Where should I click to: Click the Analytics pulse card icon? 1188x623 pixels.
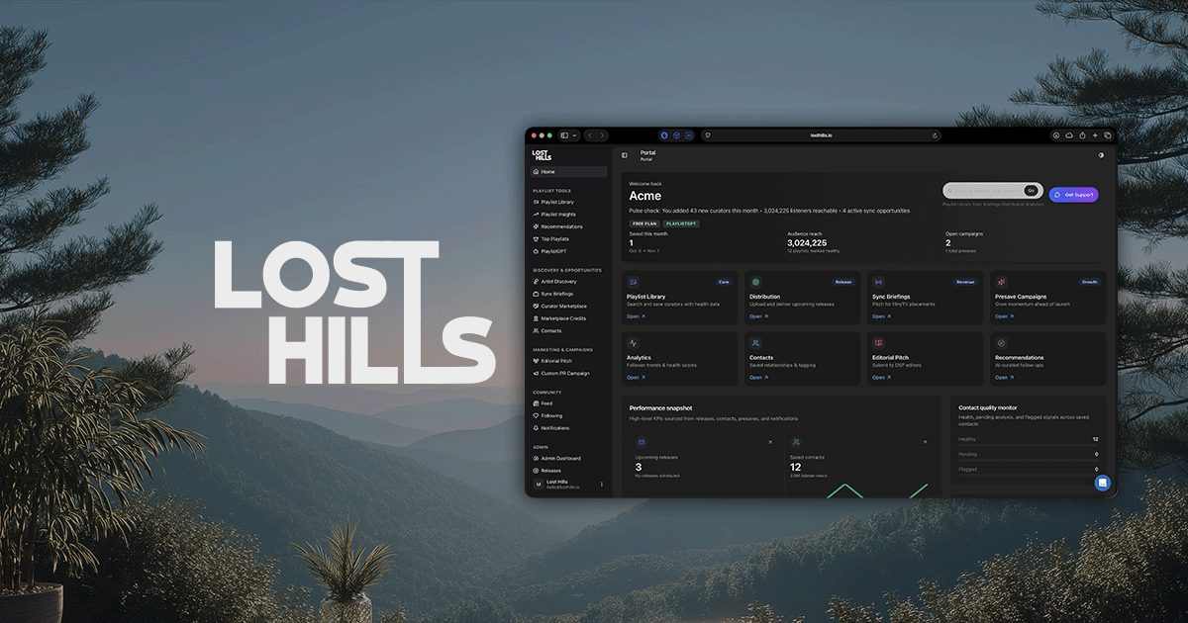pos(633,343)
